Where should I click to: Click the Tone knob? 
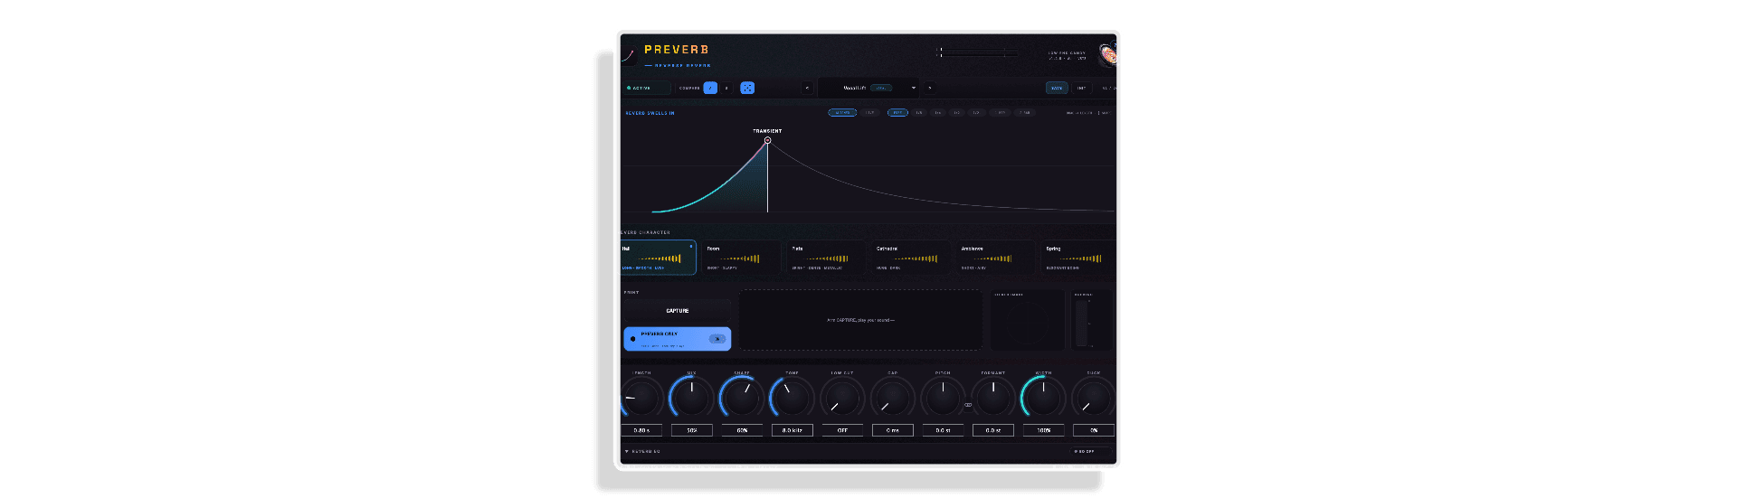click(793, 398)
